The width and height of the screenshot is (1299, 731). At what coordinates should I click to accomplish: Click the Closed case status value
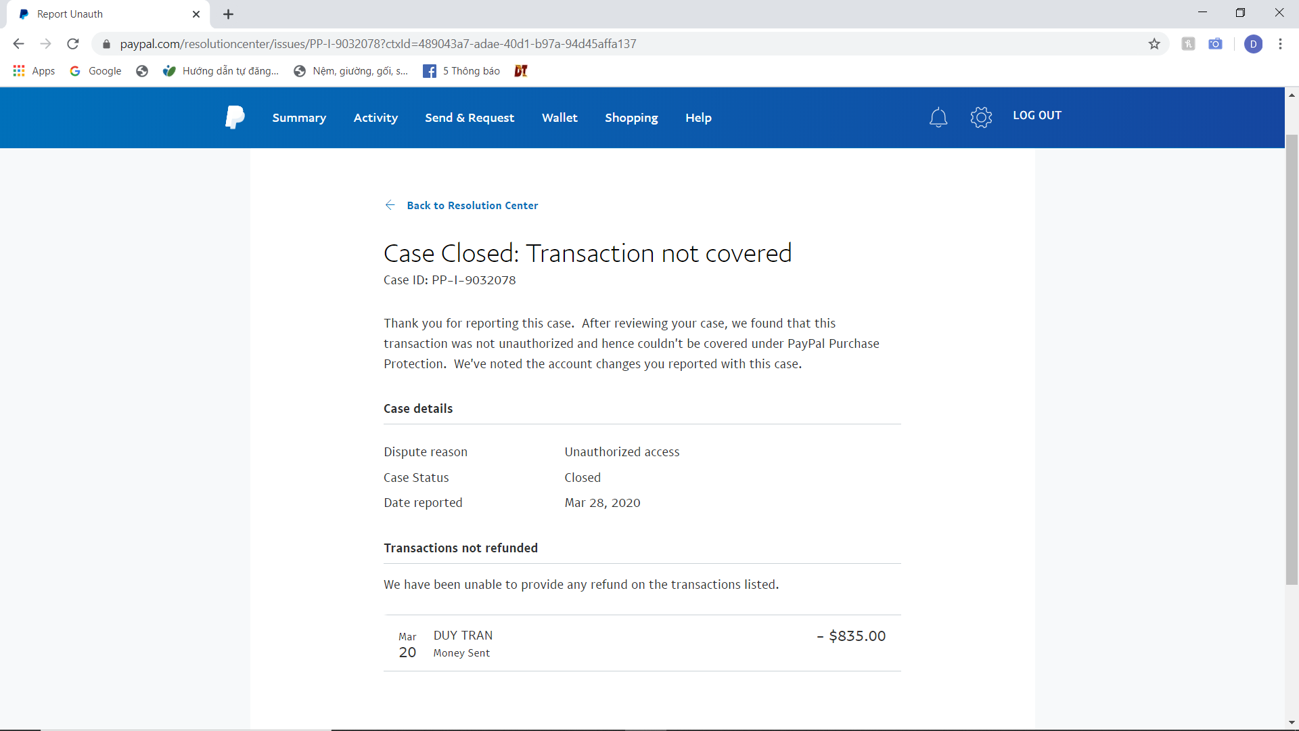[583, 478]
